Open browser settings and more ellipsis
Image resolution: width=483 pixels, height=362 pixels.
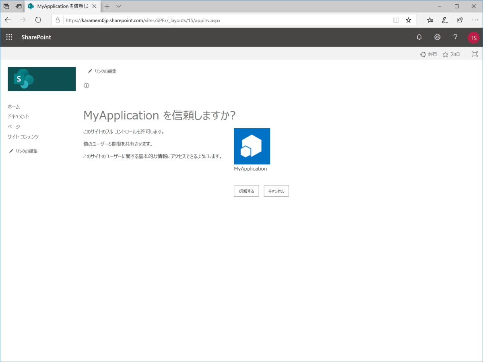[x=474, y=20]
